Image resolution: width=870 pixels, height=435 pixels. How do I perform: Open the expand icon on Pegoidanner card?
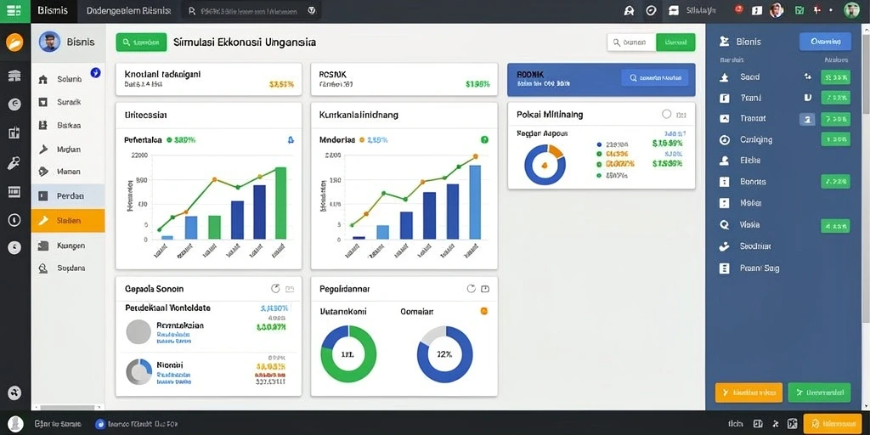[x=485, y=289]
